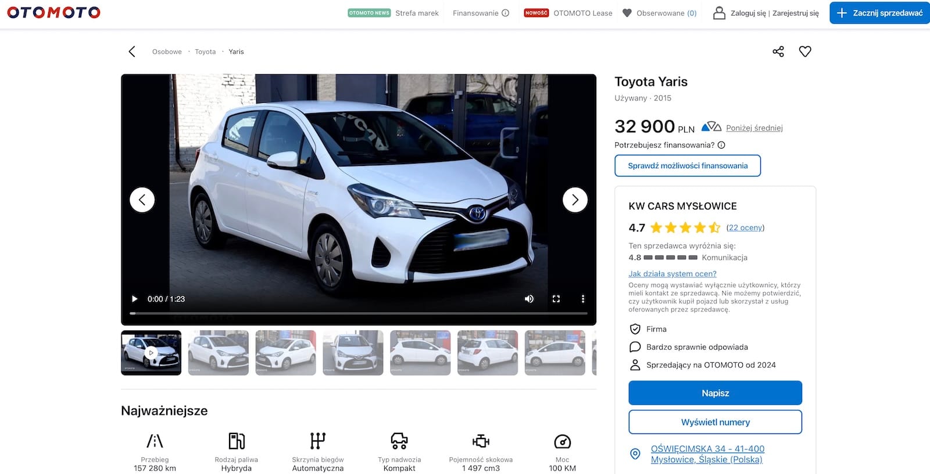Open Osobowe breadcrumb

167,52
